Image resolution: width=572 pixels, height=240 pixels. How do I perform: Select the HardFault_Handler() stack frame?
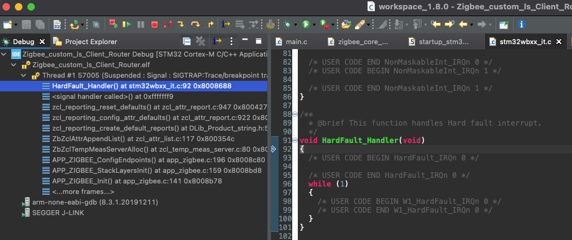pos(134,86)
